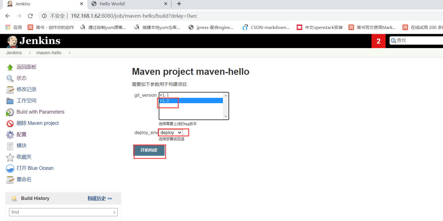Click the Jenkins breadcrumb link
The width and height of the screenshot is (443, 221).
[14, 53]
